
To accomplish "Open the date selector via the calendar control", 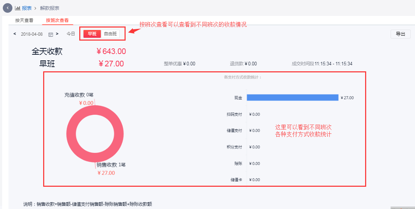I will click(51, 34).
